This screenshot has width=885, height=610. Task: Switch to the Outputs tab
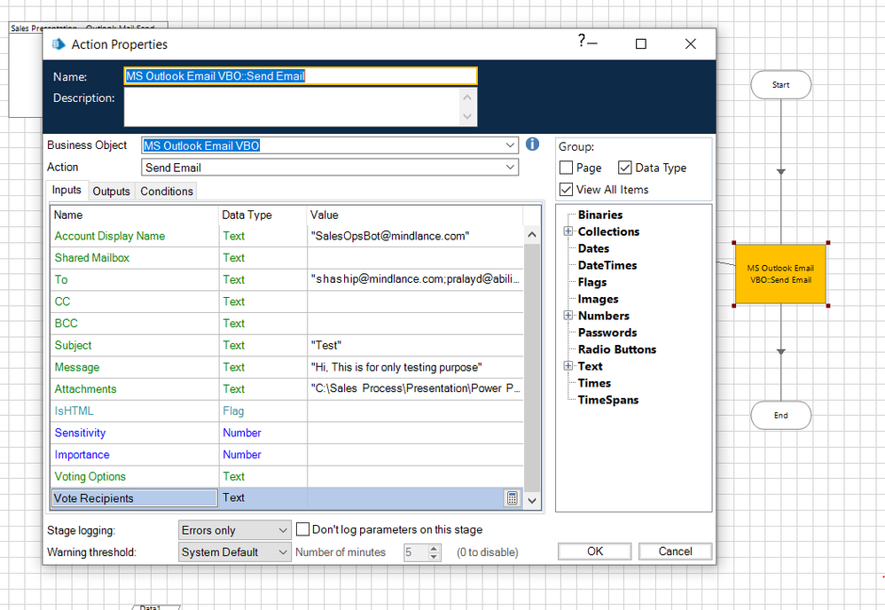[111, 192]
